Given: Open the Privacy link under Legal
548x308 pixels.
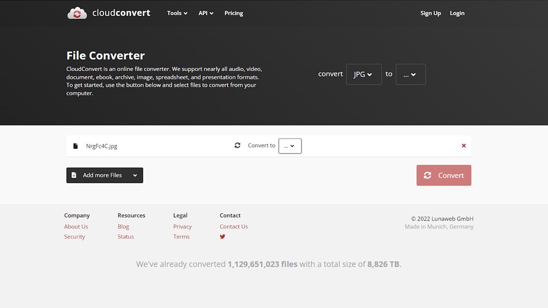Looking at the screenshot, I should point(182,226).
